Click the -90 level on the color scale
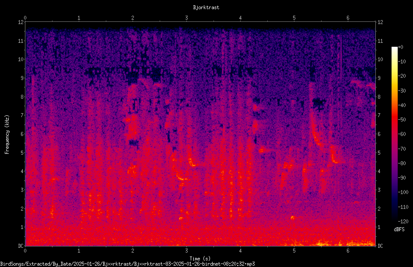This screenshot has width=413, height=267. [402, 177]
